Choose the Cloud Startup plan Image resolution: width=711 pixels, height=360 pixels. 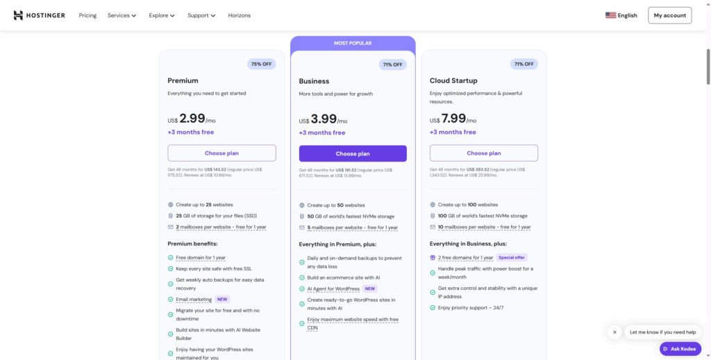tap(484, 153)
